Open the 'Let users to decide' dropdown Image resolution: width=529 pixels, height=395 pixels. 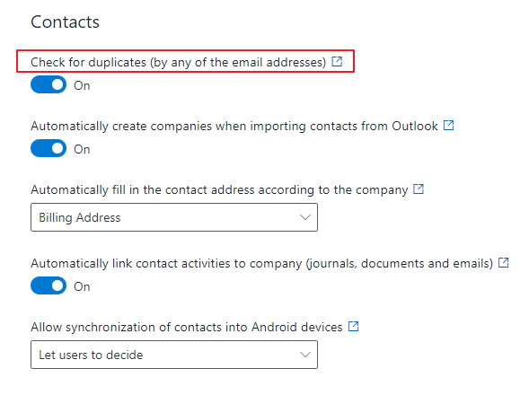174,355
